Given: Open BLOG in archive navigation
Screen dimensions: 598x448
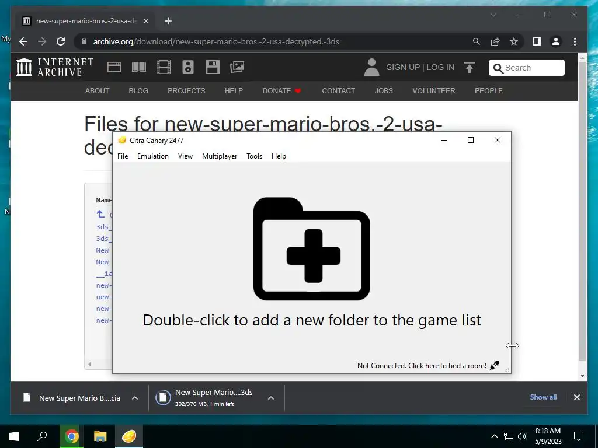Looking at the screenshot, I should pos(138,90).
